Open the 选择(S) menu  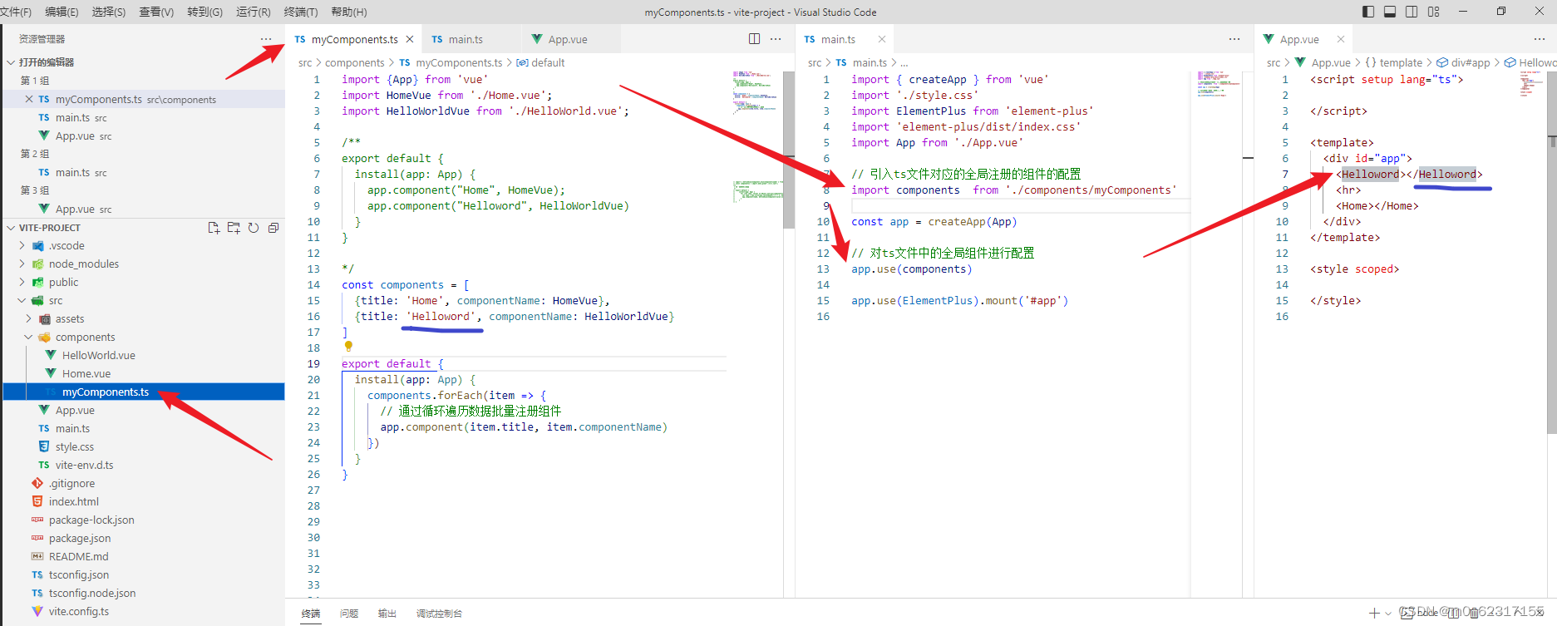coord(109,12)
